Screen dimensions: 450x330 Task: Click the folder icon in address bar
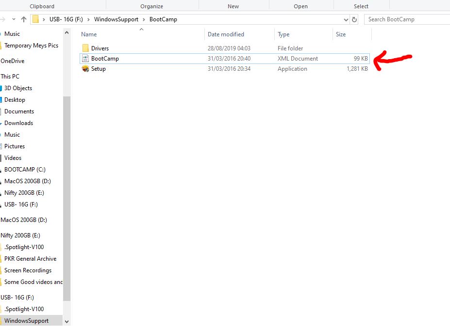tap(35, 19)
